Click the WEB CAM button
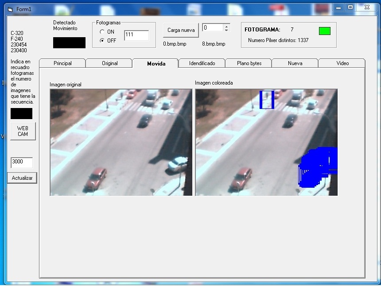This screenshot has height=286, width=381. [23, 131]
